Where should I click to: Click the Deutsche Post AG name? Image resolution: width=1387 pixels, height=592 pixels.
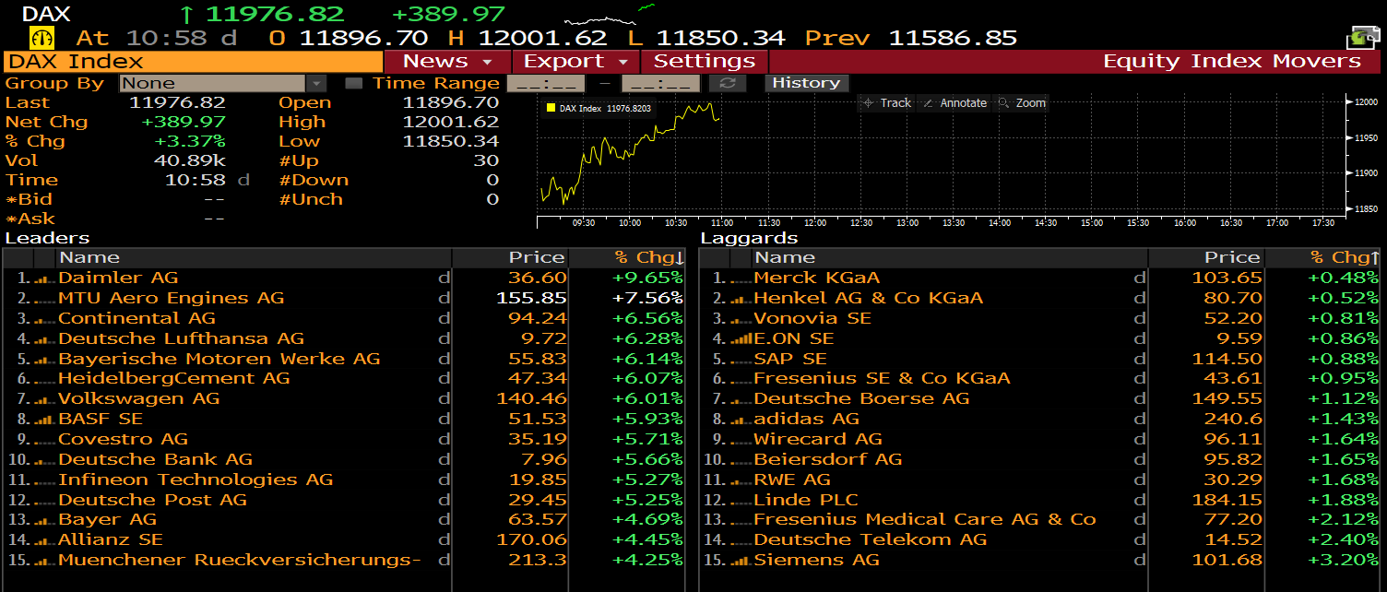pyautogui.click(x=152, y=500)
